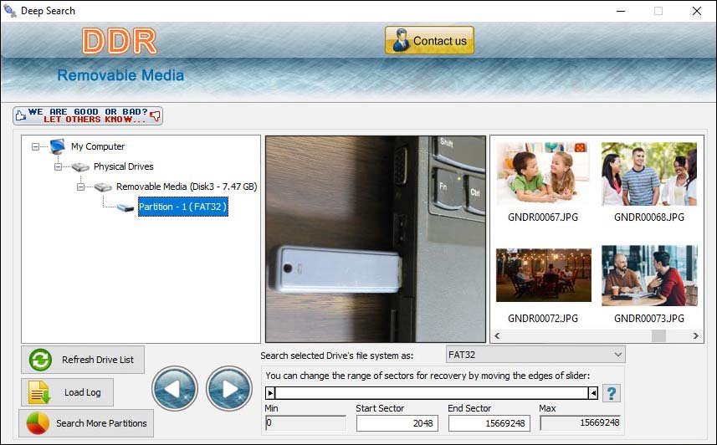Collapse the My Computer tree node
The image size is (717, 445).
tap(36, 146)
